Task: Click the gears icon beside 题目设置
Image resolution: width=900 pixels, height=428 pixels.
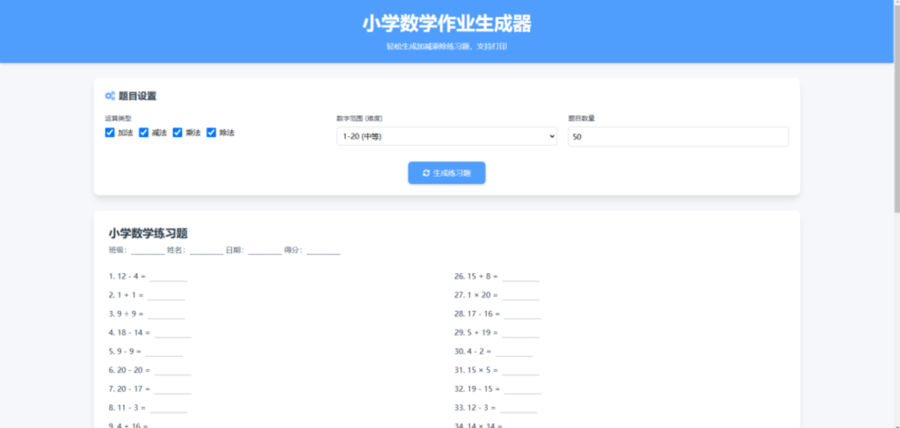Action: coord(110,97)
